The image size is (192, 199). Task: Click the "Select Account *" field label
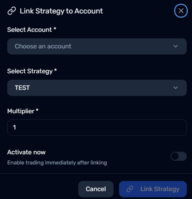(32, 30)
